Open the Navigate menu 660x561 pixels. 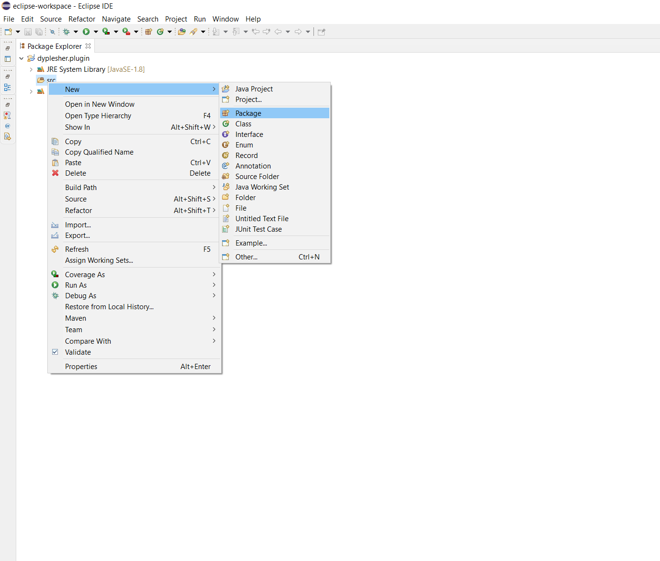pos(116,19)
